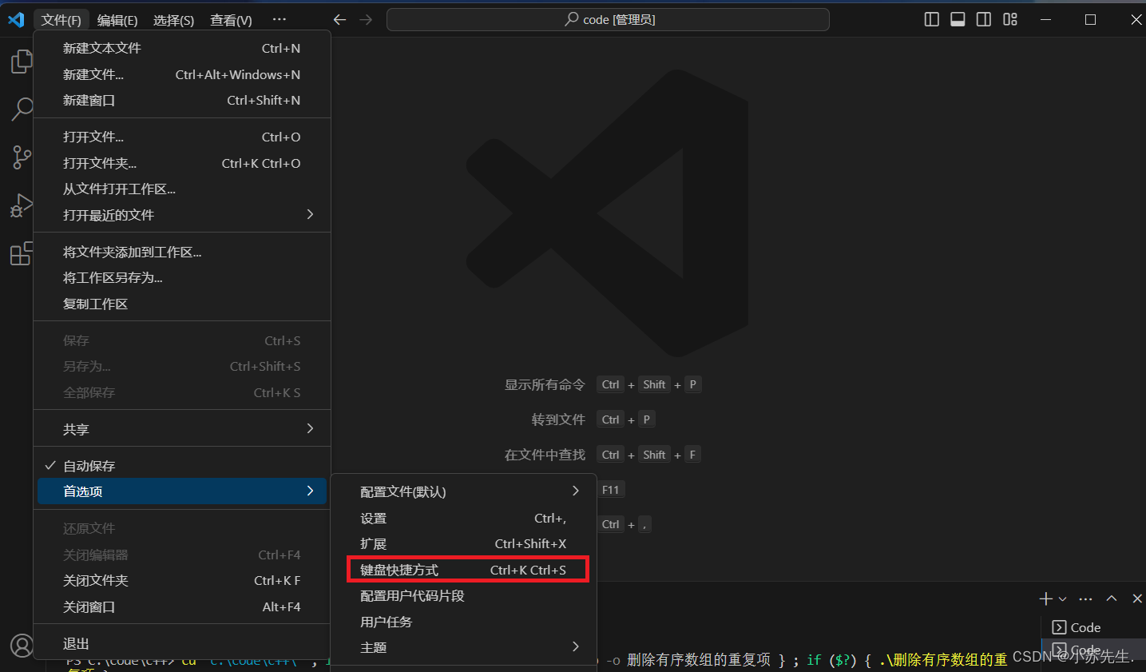Open the Source Control icon
Viewport: 1146px width, 672px height.
point(21,157)
